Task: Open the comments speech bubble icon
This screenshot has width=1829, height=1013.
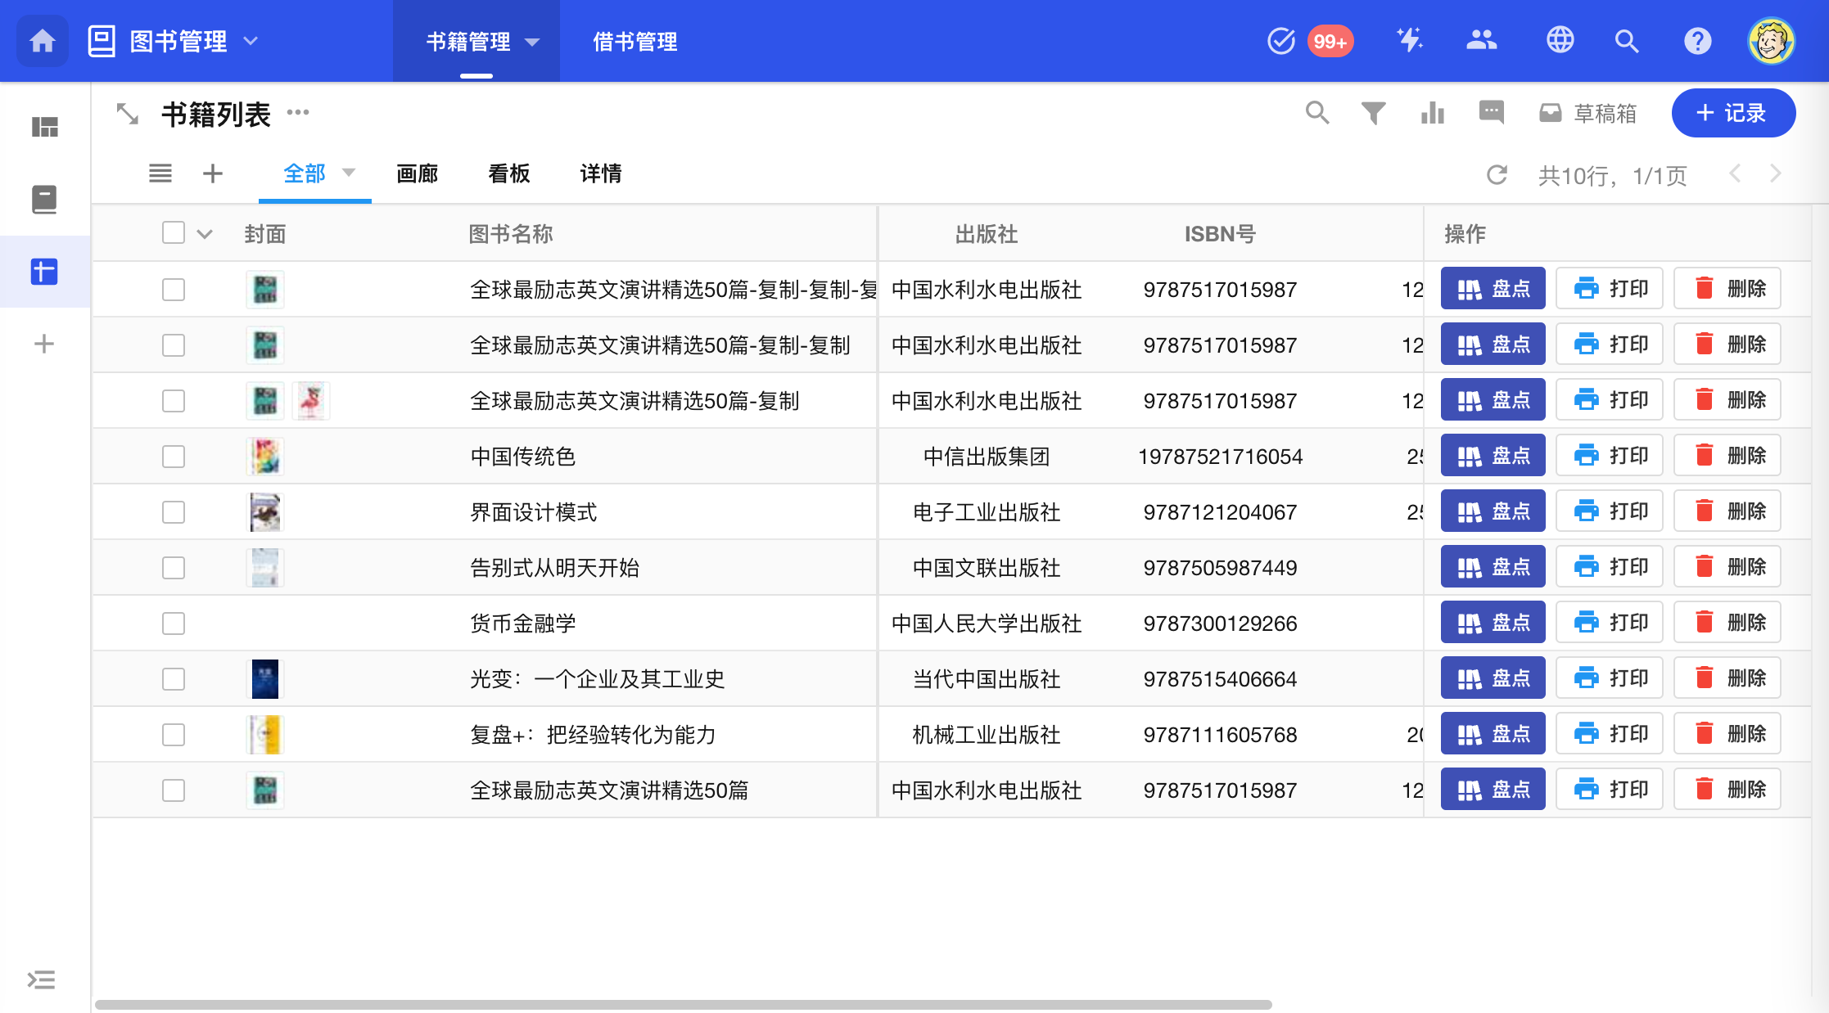Action: pyautogui.click(x=1491, y=111)
